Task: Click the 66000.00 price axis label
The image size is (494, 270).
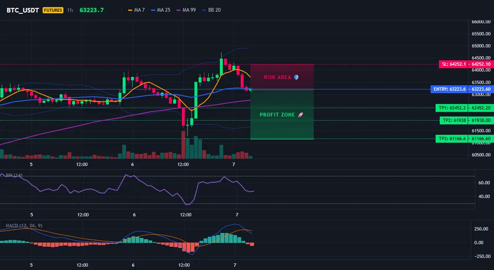Action: coord(481,22)
